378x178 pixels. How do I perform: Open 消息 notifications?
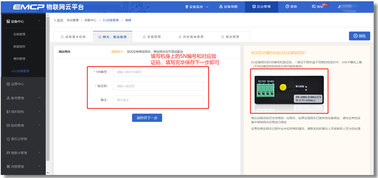click(318, 7)
